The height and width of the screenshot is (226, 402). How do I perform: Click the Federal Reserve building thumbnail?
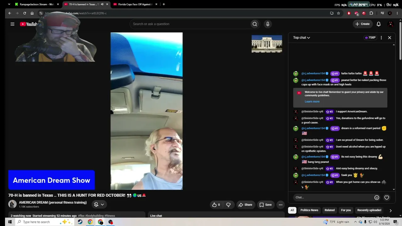[267, 44]
